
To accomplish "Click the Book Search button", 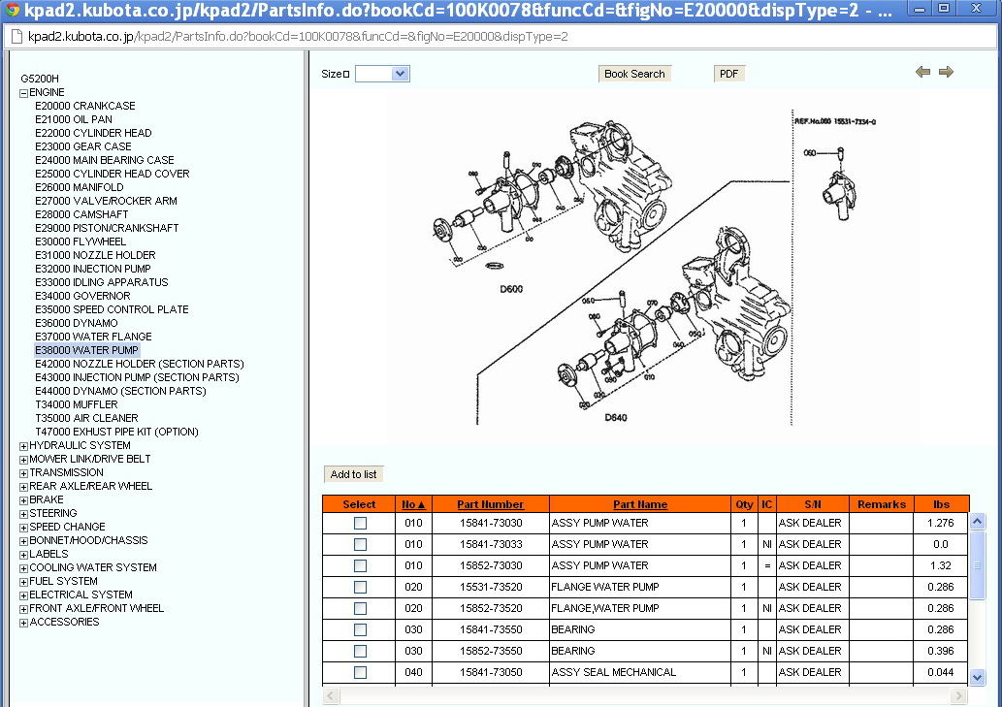I will (x=634, y=74).
